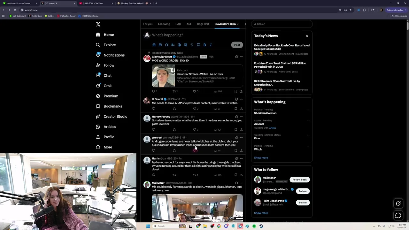The image size is (409, 230).
Task: Click the GIF icon in composer
Action: pyautogui.click(x=160, y=45)
